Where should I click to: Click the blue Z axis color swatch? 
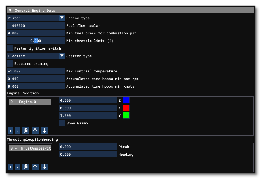(x=126, y=100)
